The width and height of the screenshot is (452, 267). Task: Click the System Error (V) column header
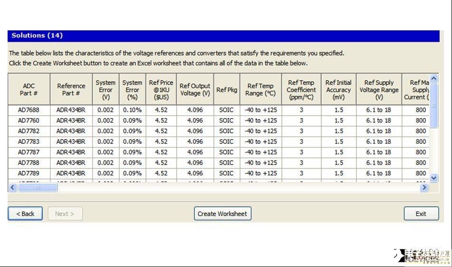pos(106,90)
